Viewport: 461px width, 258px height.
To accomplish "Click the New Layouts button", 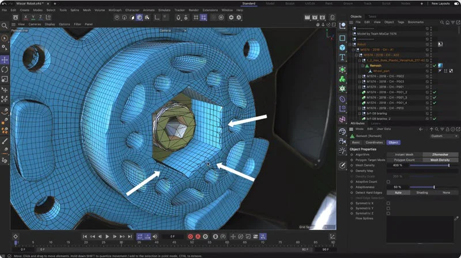I will click(440, 3).
